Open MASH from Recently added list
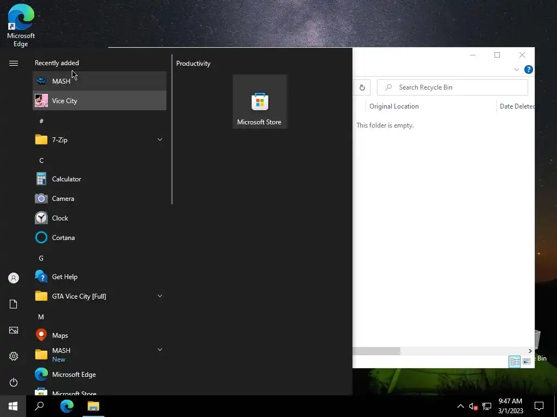Viewport: 557px width, 417px height. point(100,81)
